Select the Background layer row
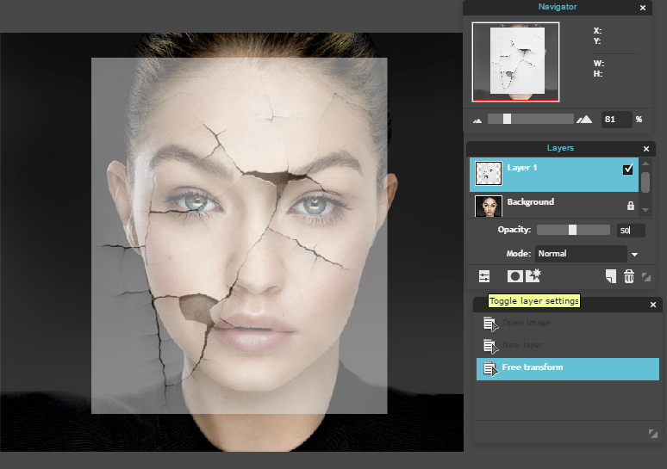Viewport: 667px width, 469px height. tap(554, 206)
